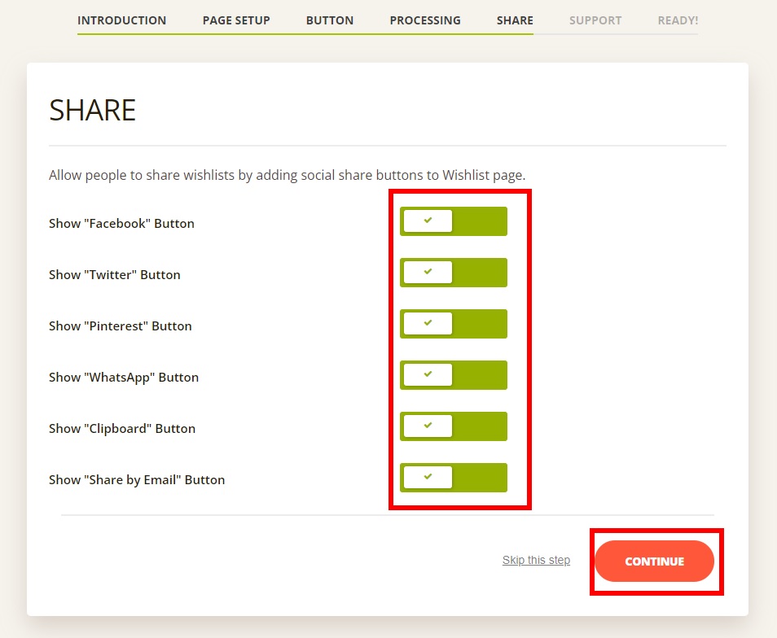The width and height of the screenshot is (777, 638).
Task: Follow the Skip this step link
Action: tap(536, 560)
